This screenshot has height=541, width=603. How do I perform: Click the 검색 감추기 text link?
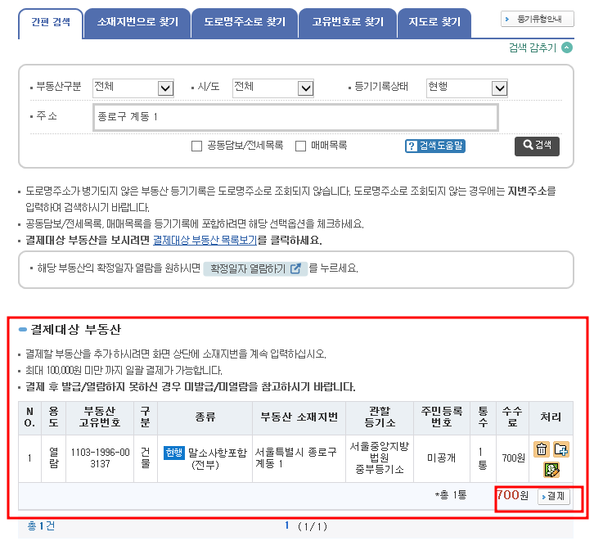(x=533, y=47)
